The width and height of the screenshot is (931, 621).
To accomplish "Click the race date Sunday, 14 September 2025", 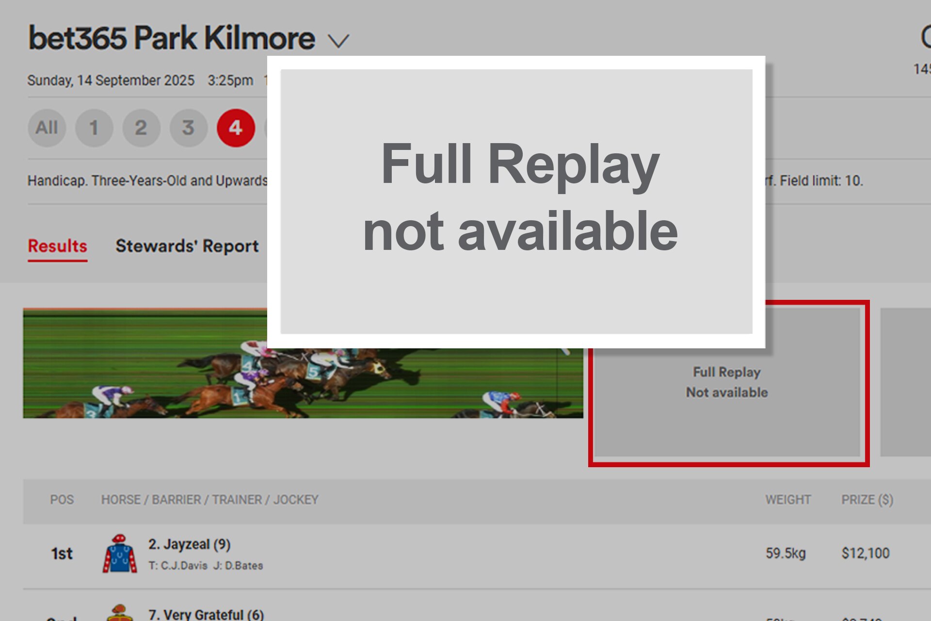I will click(x=112, y=80).
